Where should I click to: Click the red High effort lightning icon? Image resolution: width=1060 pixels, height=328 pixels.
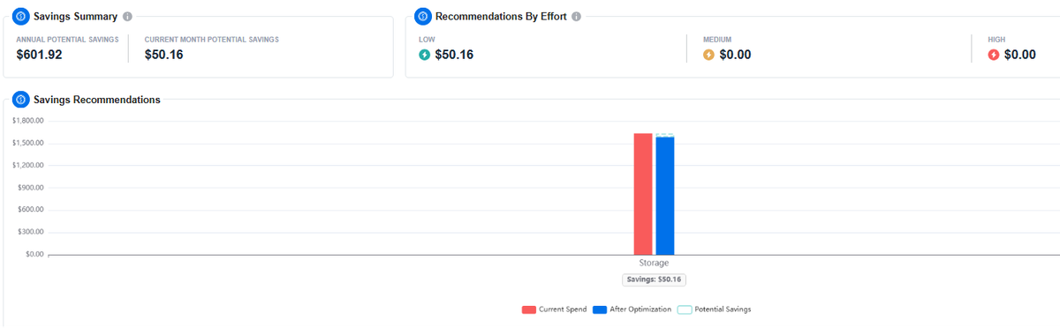994,55
